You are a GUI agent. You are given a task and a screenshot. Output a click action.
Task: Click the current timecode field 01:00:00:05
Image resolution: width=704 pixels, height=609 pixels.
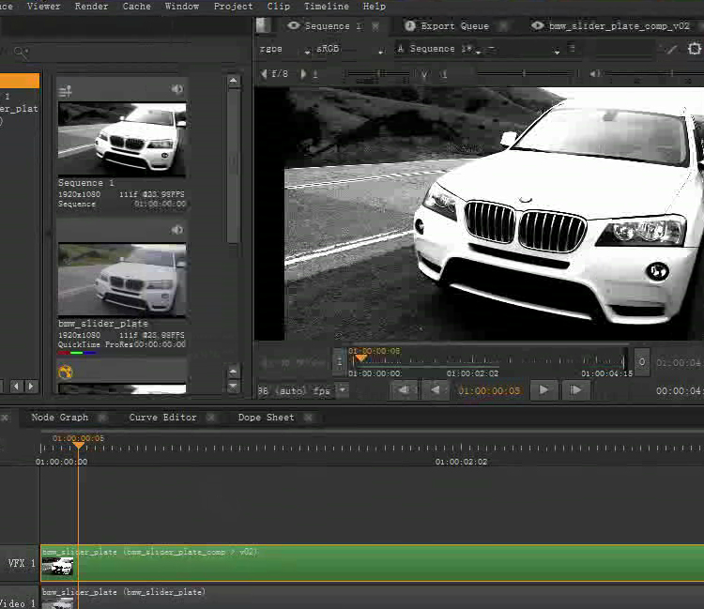[x=489, y=391]
